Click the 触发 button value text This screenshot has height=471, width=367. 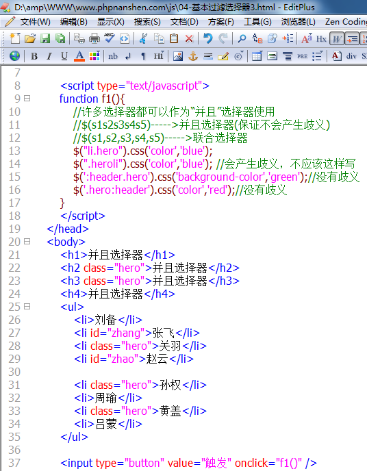(216, 463)
